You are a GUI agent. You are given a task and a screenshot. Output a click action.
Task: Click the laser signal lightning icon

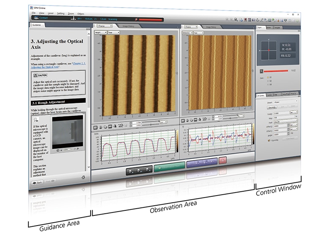pyautogui.click(x=136, y=19)
